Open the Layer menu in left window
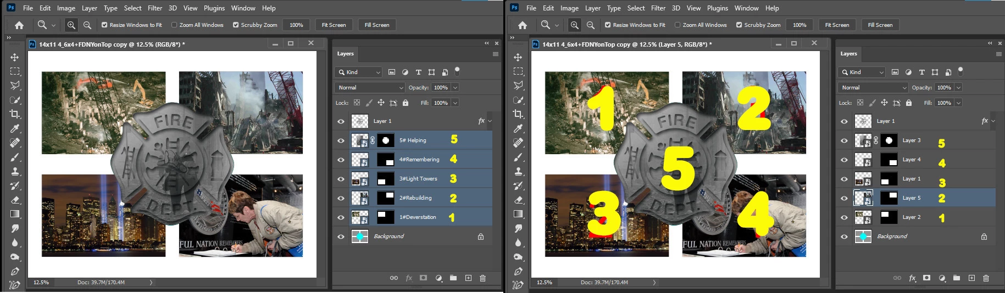The width and height of the screenshot is (1005, 293). pos(90,8)
